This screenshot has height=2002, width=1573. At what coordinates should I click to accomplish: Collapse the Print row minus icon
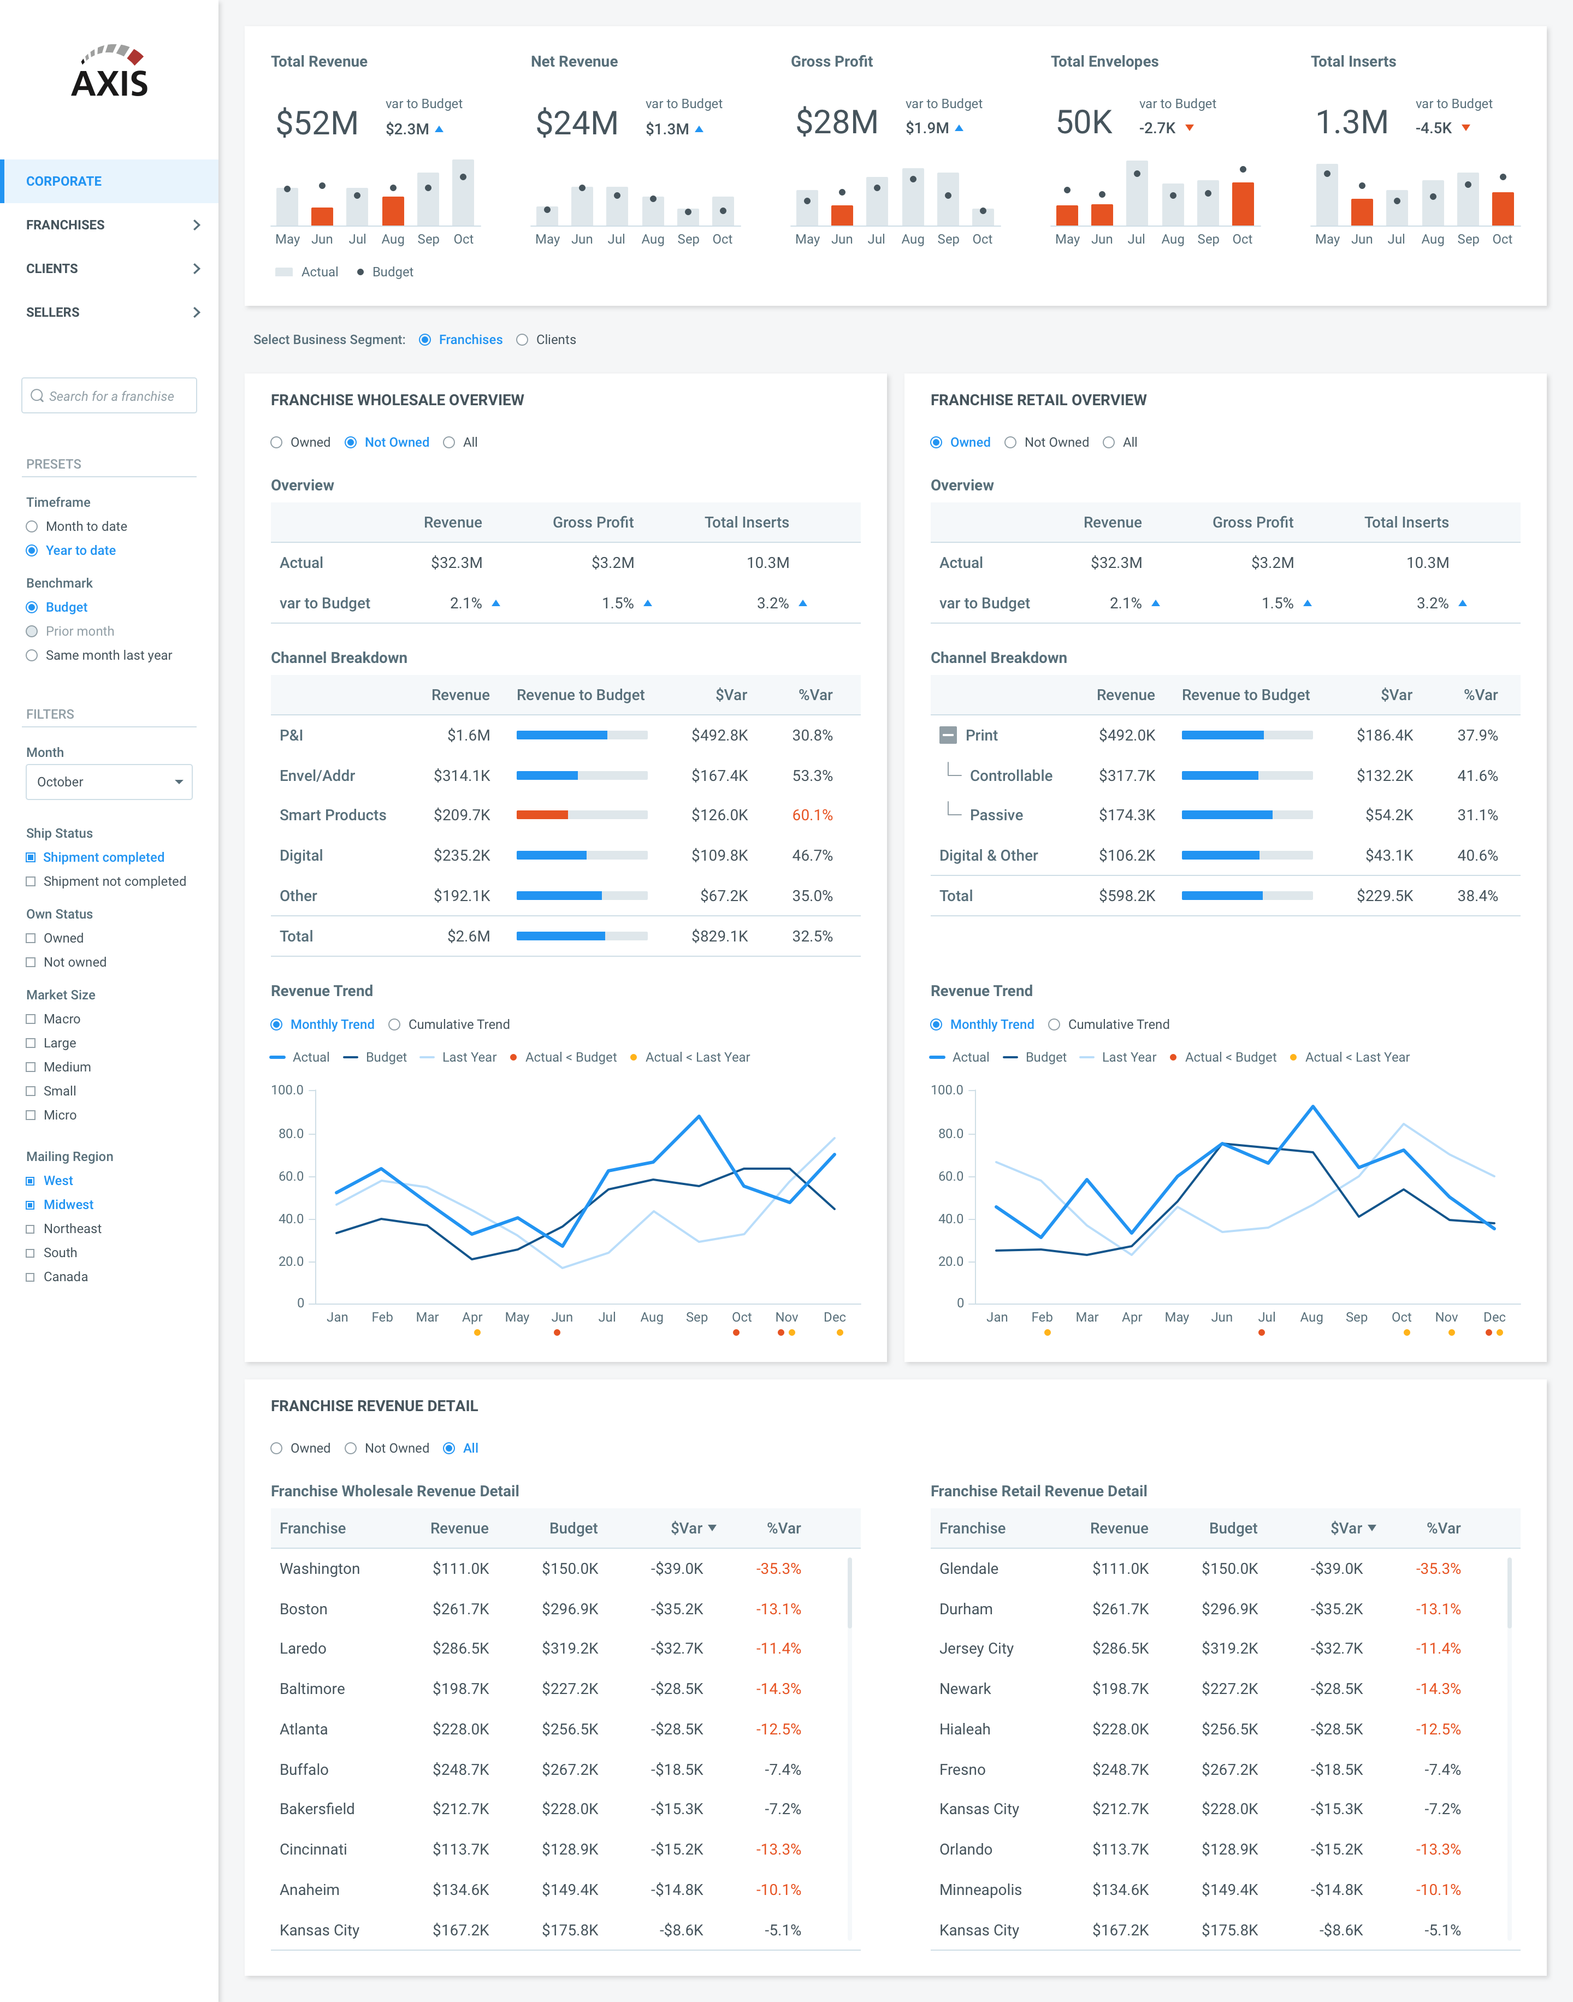pyautogui.click(x=948, y=735)
